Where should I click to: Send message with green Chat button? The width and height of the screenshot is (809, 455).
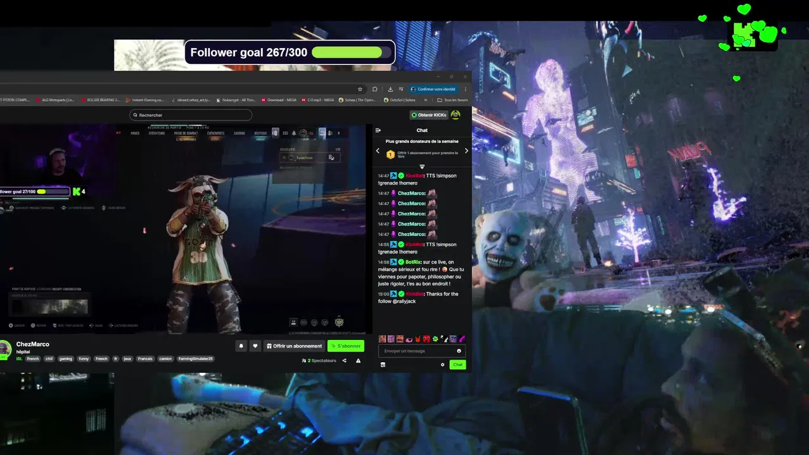458,365
